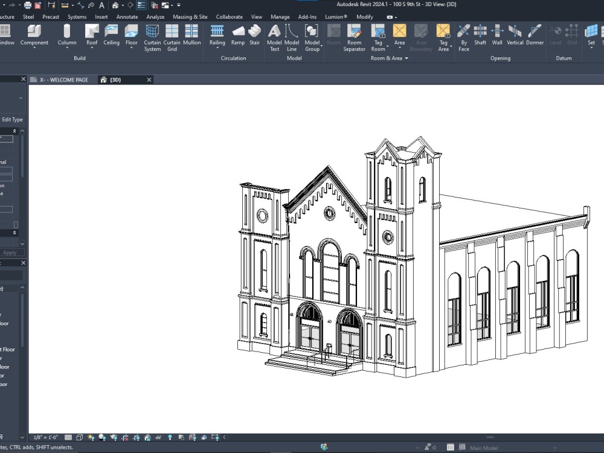Choose the By Face opening tool
Image resolution: width=604 pixels, height=453 pixels.
(x=464, y=37)
